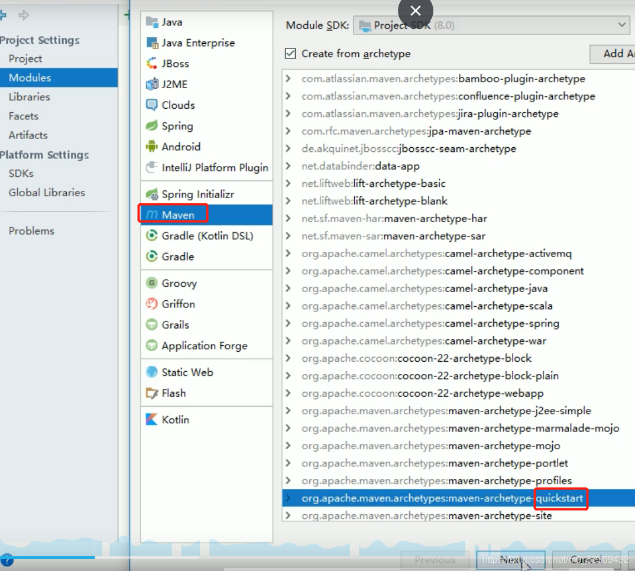This screenshot has height=571, width=635.
Task: Click the Clouds icon
Action: pos(152,105)
